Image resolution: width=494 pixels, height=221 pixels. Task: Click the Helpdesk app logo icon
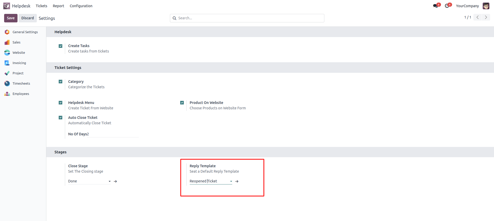coord(7,6)
